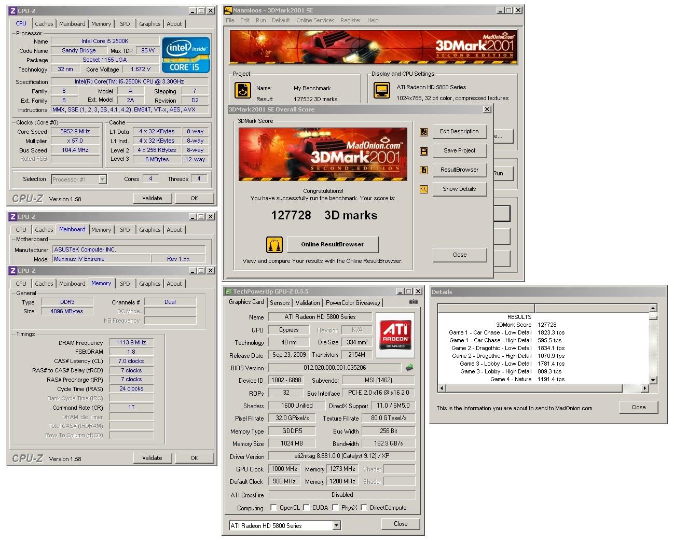Switch to Caches tab in top CPU-Z window
Image resolution: width=674 pixels, height=543 pixels.
pyautogui.click(x=44, y=24)
